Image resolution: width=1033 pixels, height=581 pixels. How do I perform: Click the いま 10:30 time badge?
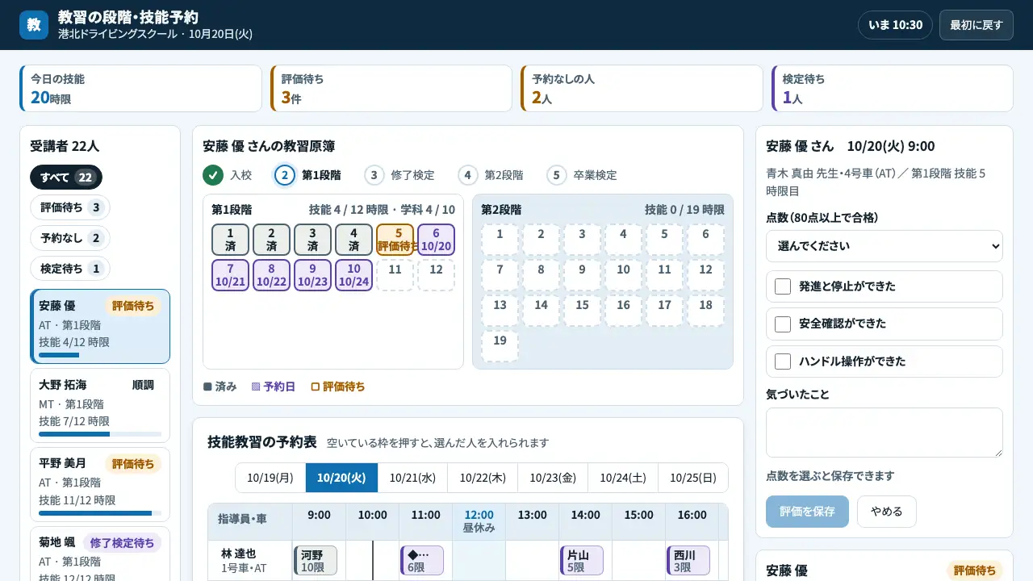[895, 25]
